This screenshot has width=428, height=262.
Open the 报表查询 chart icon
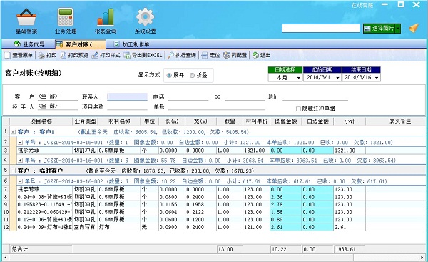pyautogui.click(x=106, y=17)
